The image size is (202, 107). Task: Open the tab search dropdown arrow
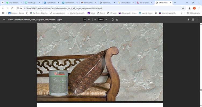(3, 3)
